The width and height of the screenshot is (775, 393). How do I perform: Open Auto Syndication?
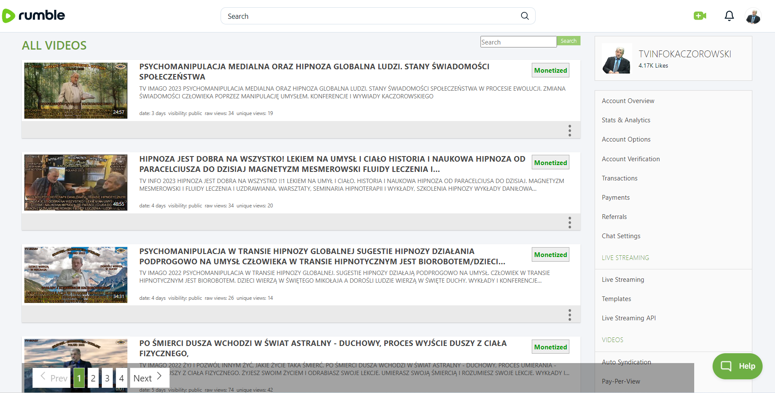coord(626,362)
